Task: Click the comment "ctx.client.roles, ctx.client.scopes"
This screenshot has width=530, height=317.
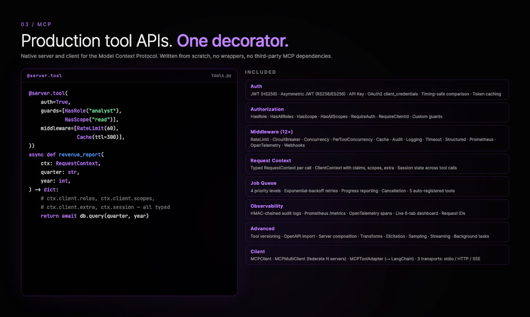Action: [98, 198]
